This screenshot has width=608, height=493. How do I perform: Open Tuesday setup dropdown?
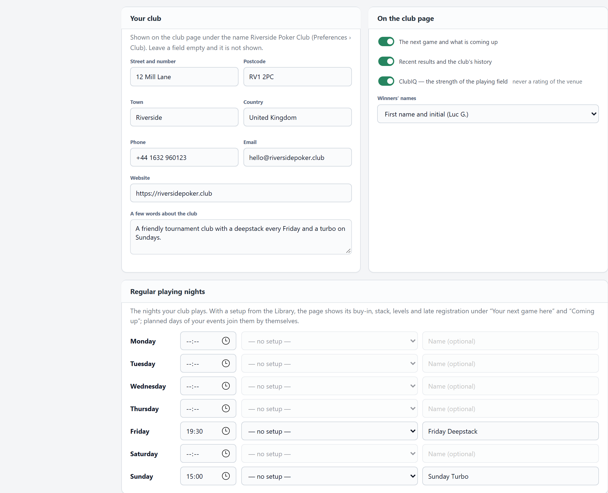[329, 364]
